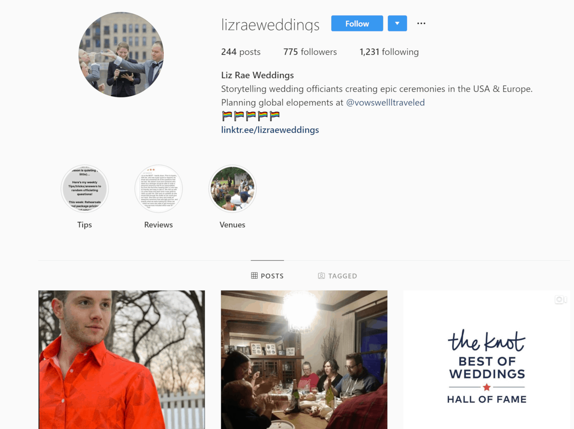574x429 pixels.
Task: Open the @vowswellltraveled mention link
Action: (x=385, y=103)
